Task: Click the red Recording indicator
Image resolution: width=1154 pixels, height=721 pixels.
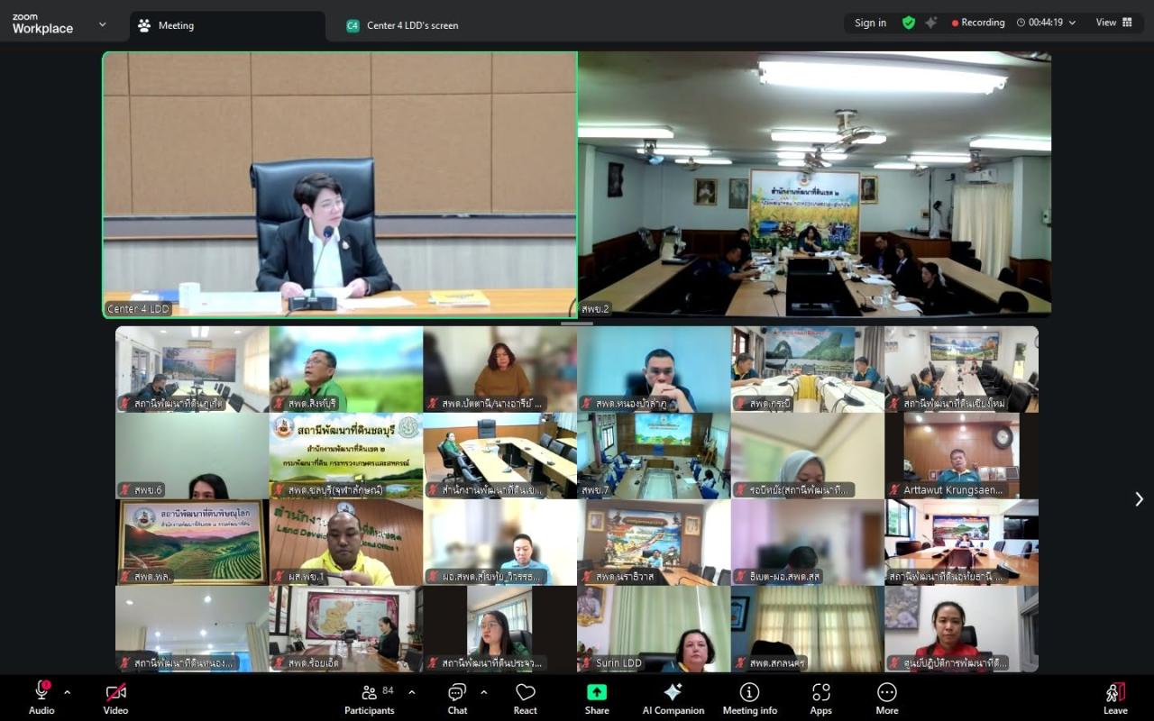Action: [x=978, y=23]
